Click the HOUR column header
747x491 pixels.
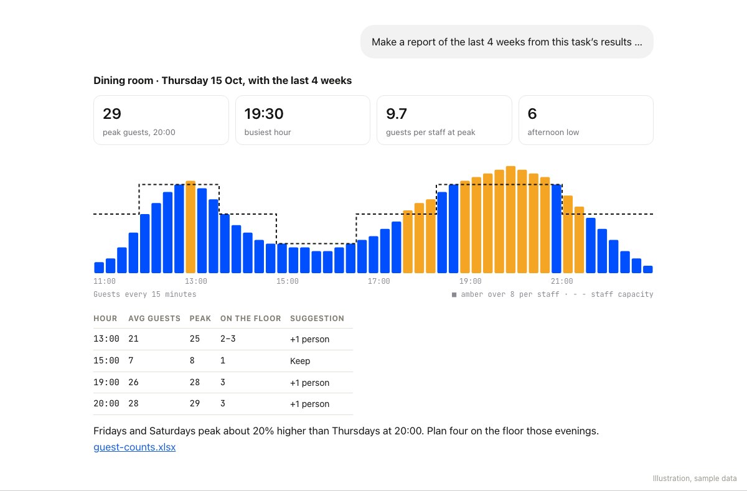(105, 318)
